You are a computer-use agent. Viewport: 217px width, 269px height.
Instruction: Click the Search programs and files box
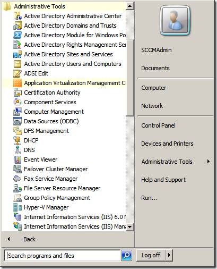(x=62, y=256)
